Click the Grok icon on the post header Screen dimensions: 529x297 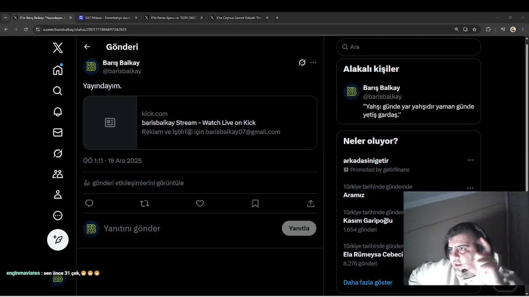click(x=302, y=63)
